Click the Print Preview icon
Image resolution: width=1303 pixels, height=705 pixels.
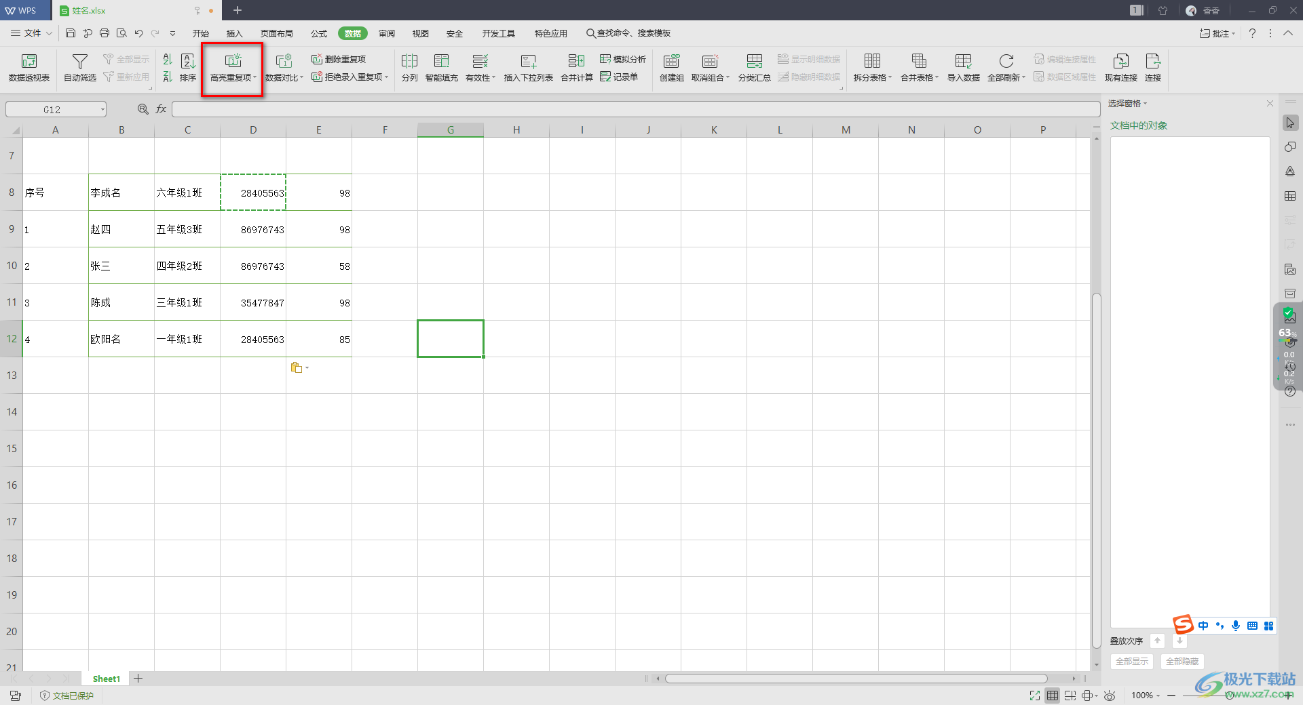(121, 33)
